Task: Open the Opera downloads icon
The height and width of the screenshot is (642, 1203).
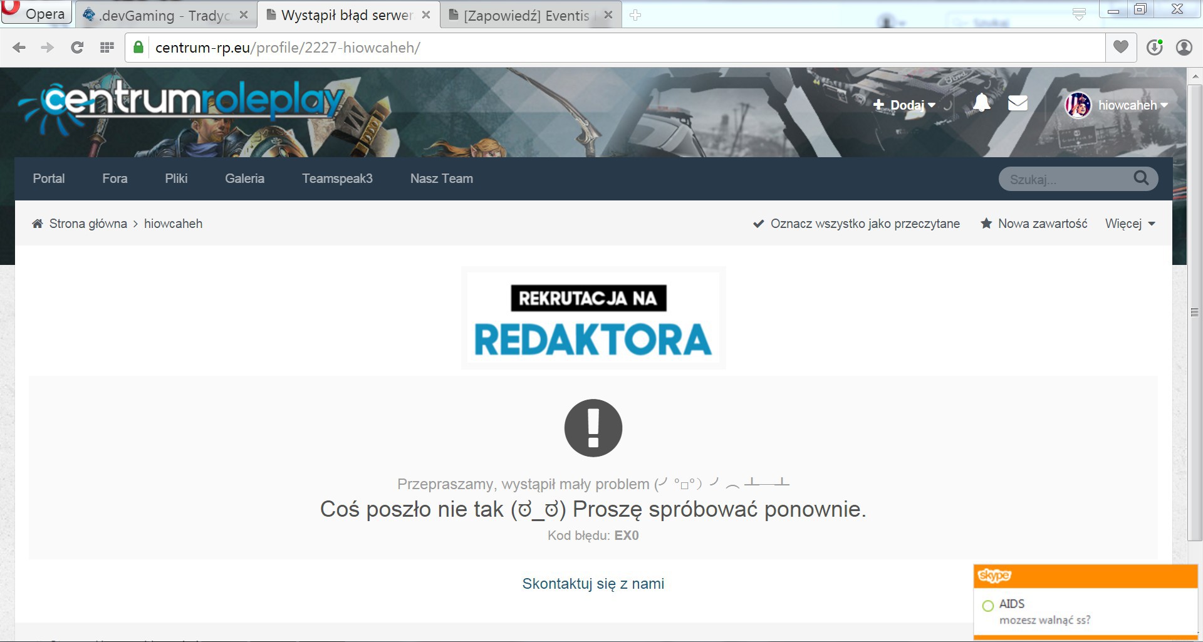Action: coord(1154,48)
